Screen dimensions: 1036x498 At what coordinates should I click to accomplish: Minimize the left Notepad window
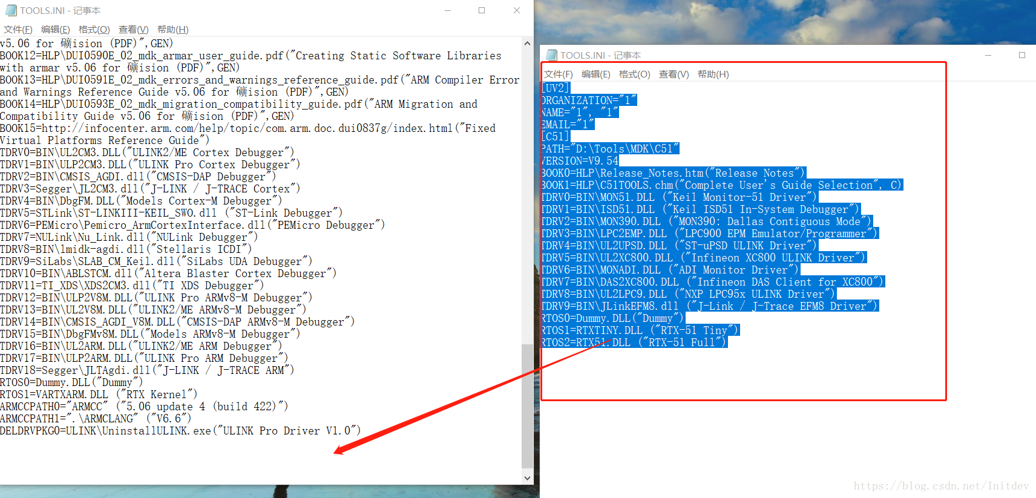[448, 10]
